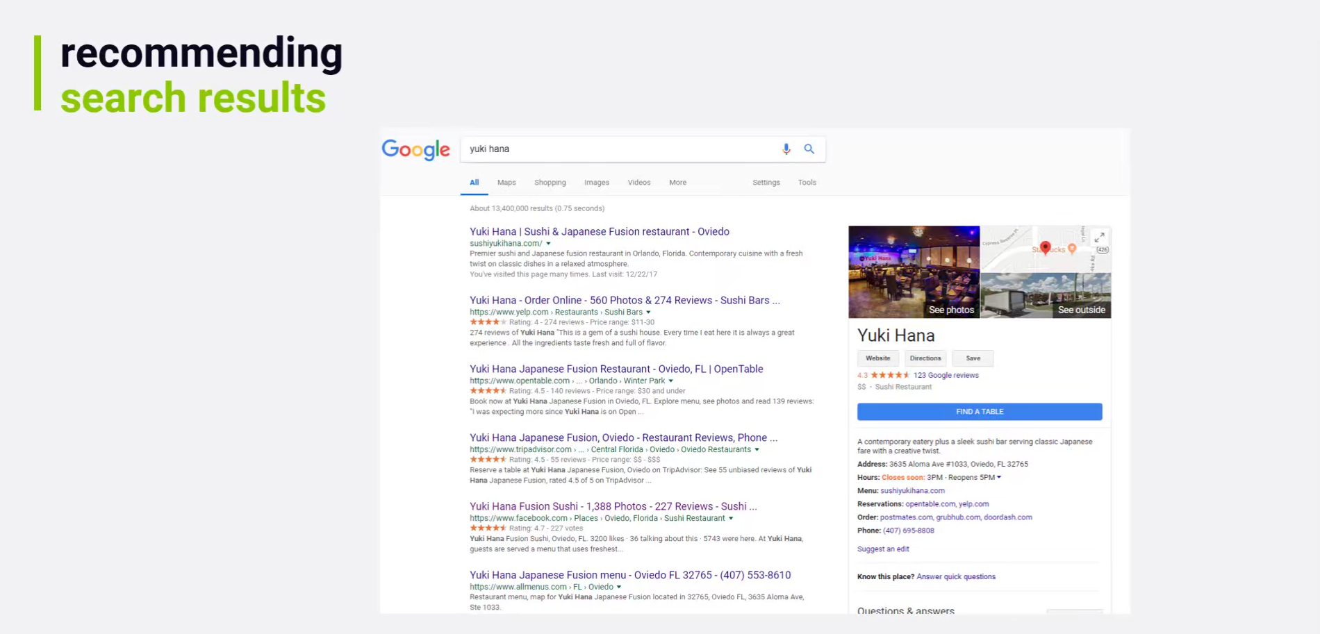The image size is (1320, 634).
Task: Open dropdown arrow beside the allmenus URL
Action: (x=619, y=587)
